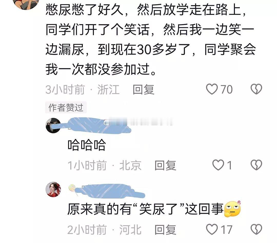This screenshot has height=243, width=277.
Task: Reply to the Zhejiang comment via 回复
Action: (x=143, y=89)
